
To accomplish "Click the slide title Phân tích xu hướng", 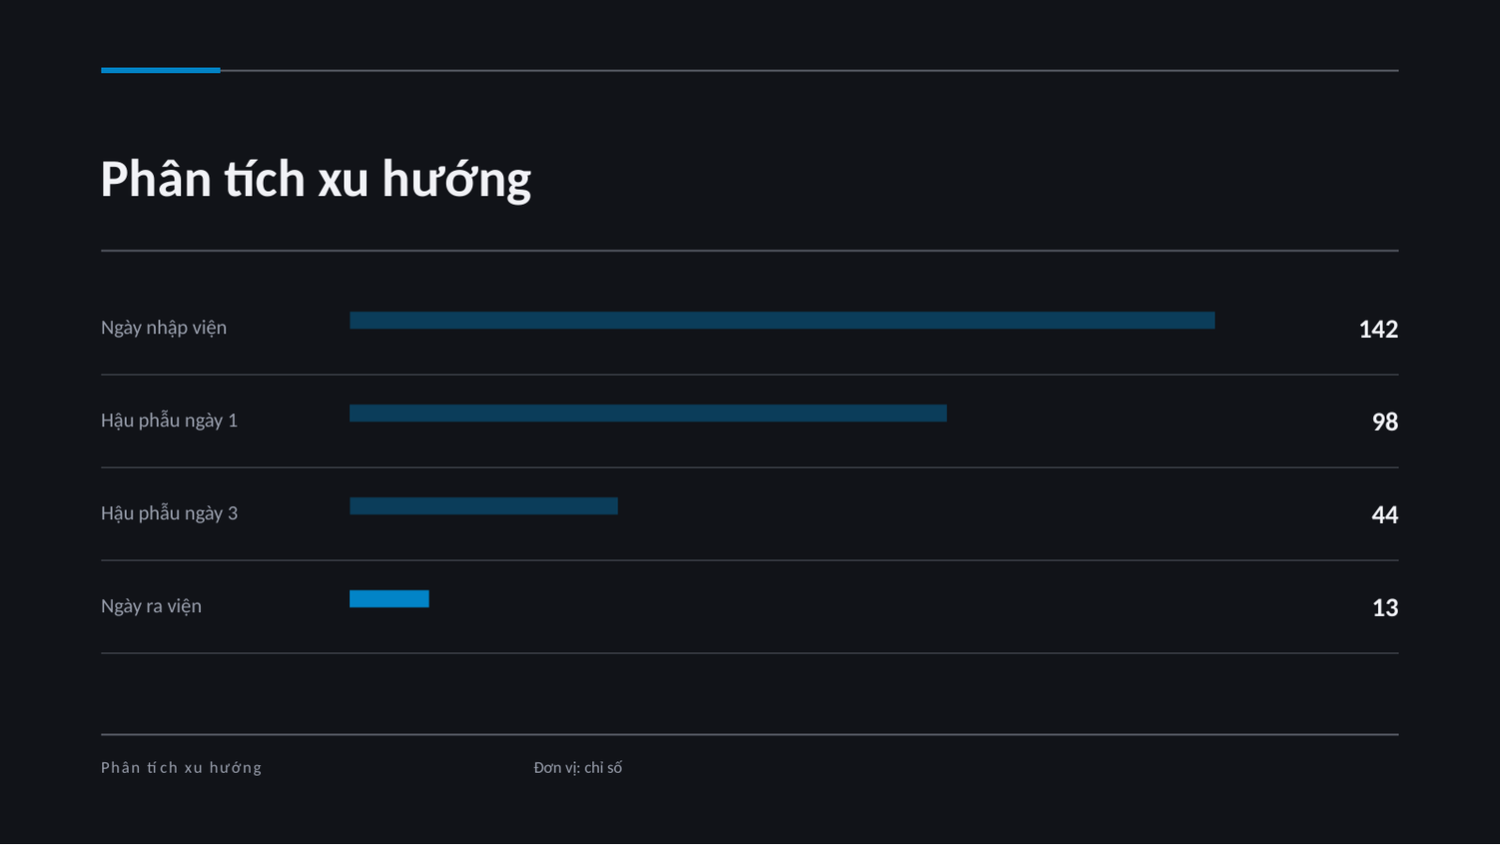I will (x=315, y=179).
